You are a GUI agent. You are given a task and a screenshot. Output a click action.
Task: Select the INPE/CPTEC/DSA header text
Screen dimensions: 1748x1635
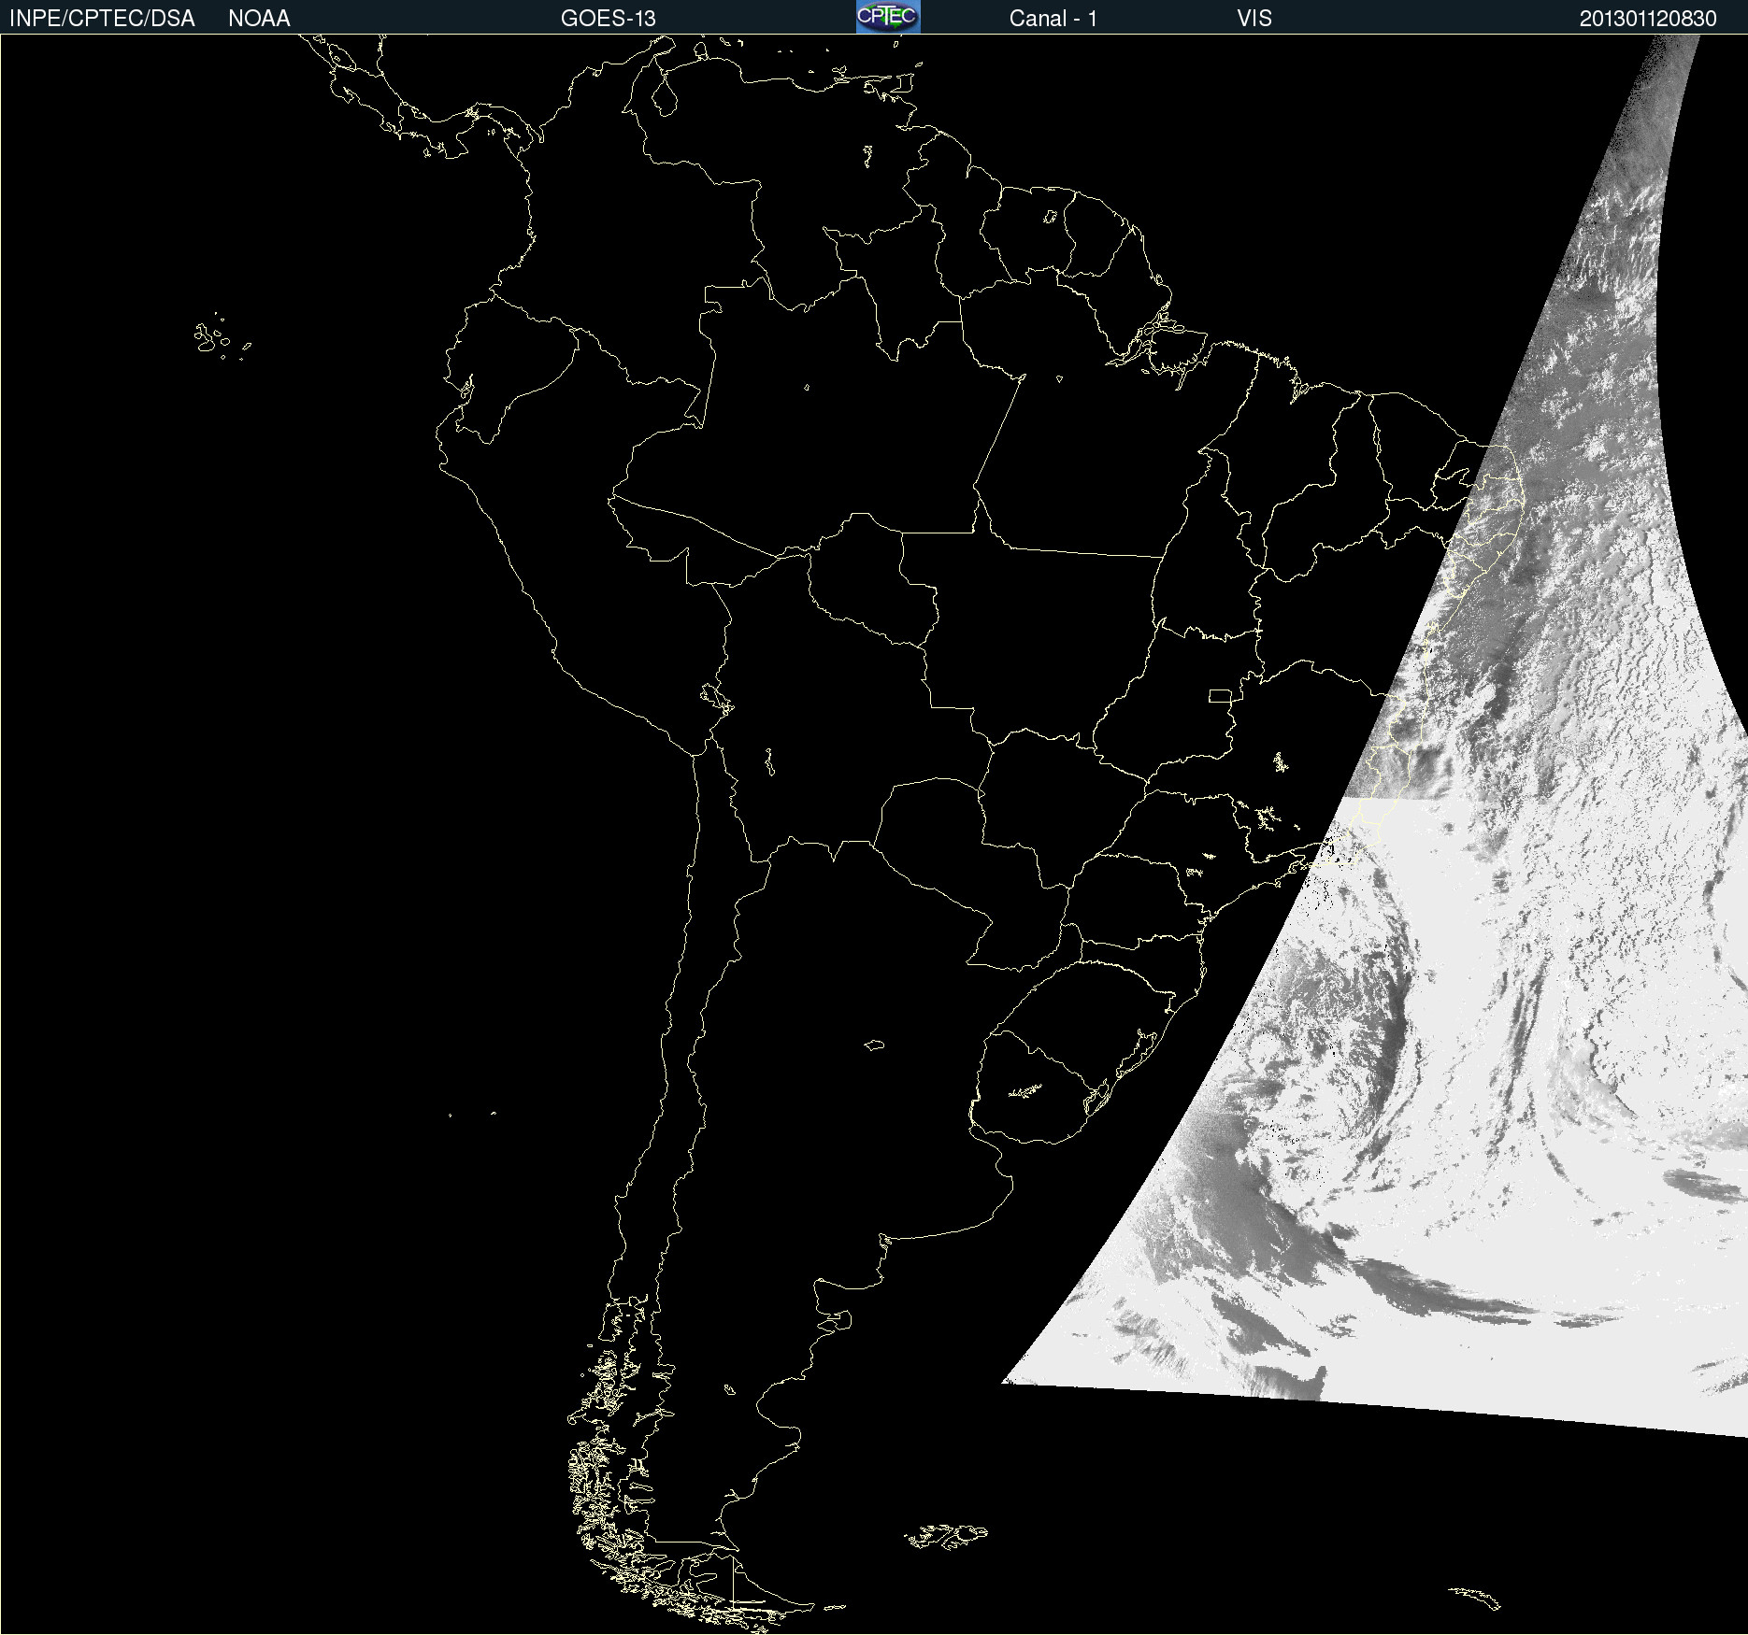(102, 19)
